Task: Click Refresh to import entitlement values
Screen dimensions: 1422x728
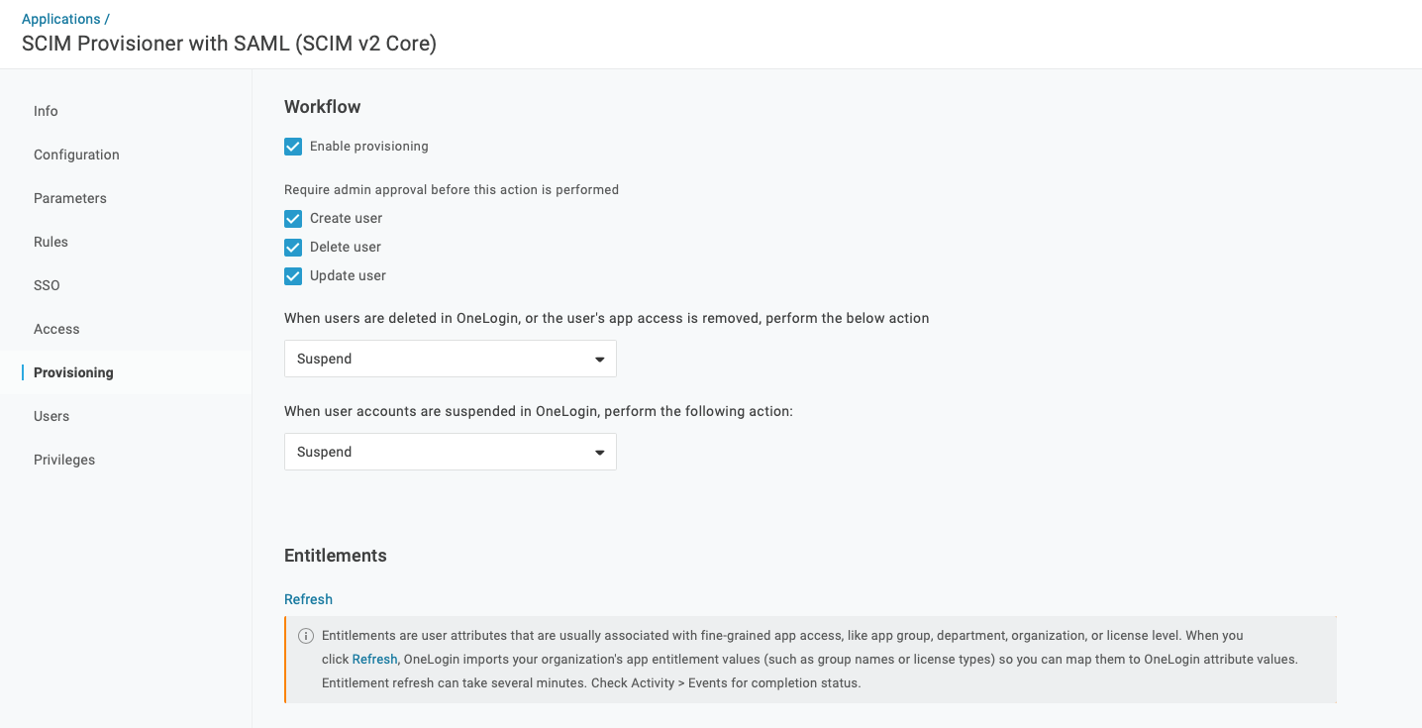Action: [308, 599]
